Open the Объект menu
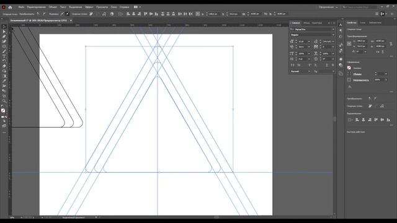This screenshot has width=397, height=223. tap(53, 7)
